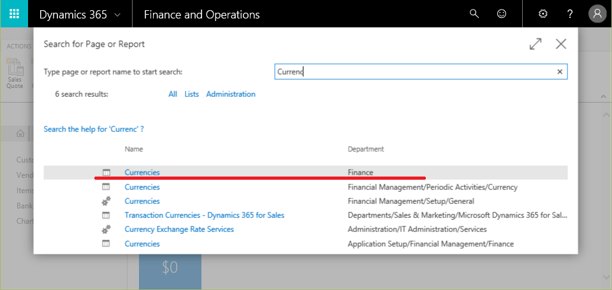The image size is (612, 290).
Task: Filter results by Lists
Action: pos(192,94)
